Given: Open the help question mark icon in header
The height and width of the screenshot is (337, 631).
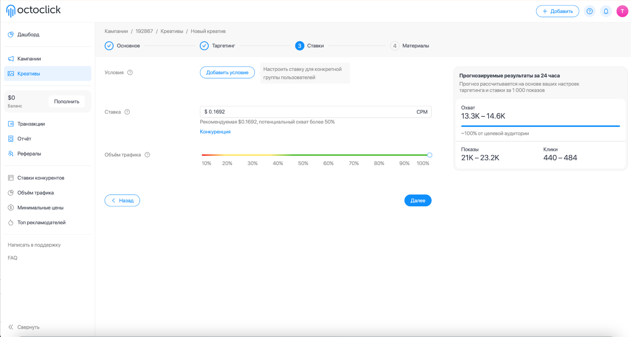Looking at the screenshot, I should [589, 11].
